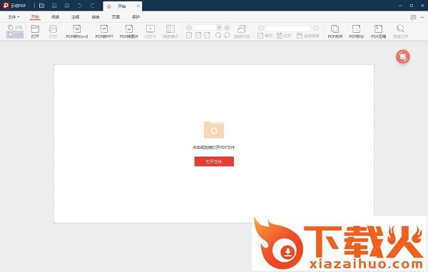Viewport: 428px width, 272px height.
Task: Expand the zoom level dropdown arrow
Action: point(219,28)
